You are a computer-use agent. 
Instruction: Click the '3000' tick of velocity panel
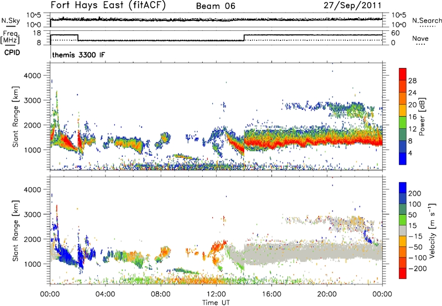tap(32, 214)
